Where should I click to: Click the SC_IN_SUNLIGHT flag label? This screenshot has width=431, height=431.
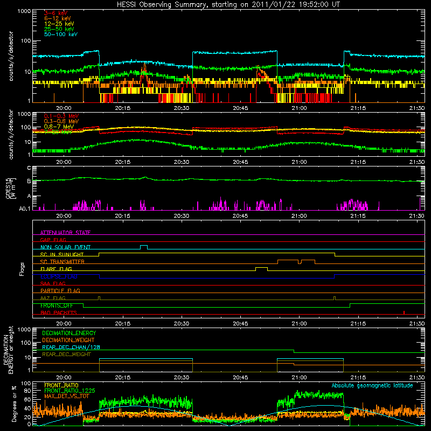(62, 254)
